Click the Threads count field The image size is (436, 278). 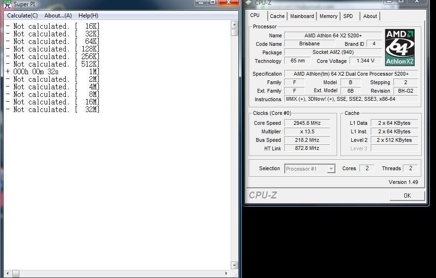[410, 168]
